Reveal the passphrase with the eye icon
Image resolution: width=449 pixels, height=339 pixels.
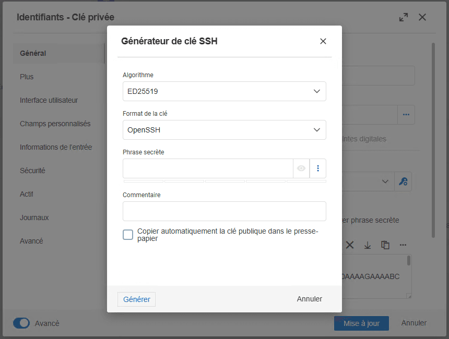(x=302, y=168)
